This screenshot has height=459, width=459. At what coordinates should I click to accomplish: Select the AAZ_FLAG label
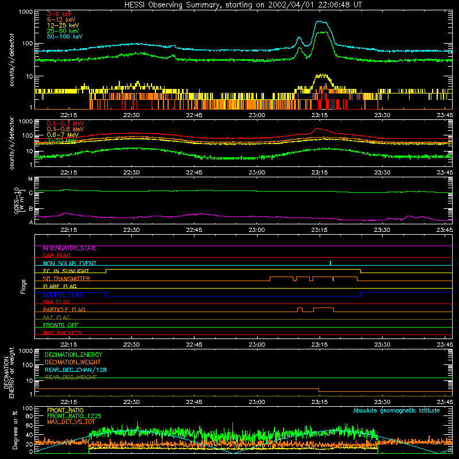[x=56, y=317]
